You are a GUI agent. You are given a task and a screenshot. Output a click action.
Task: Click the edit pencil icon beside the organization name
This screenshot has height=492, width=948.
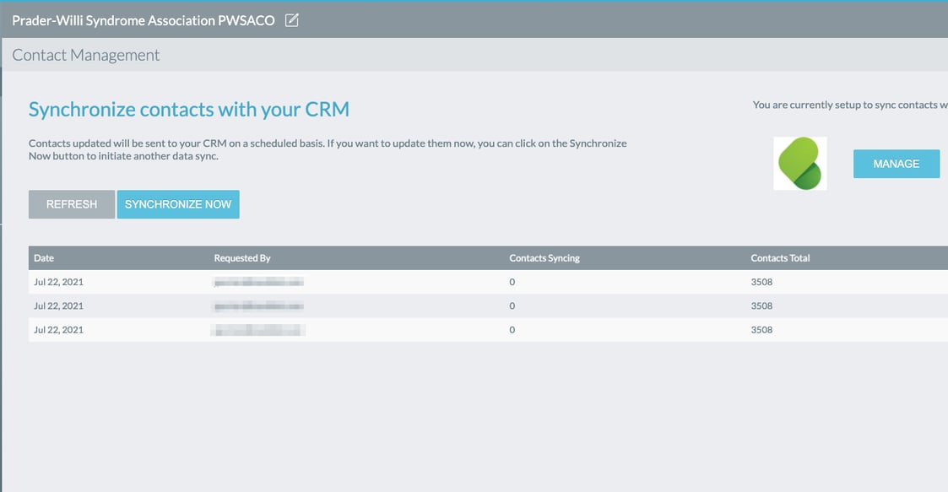coord(290,19)
